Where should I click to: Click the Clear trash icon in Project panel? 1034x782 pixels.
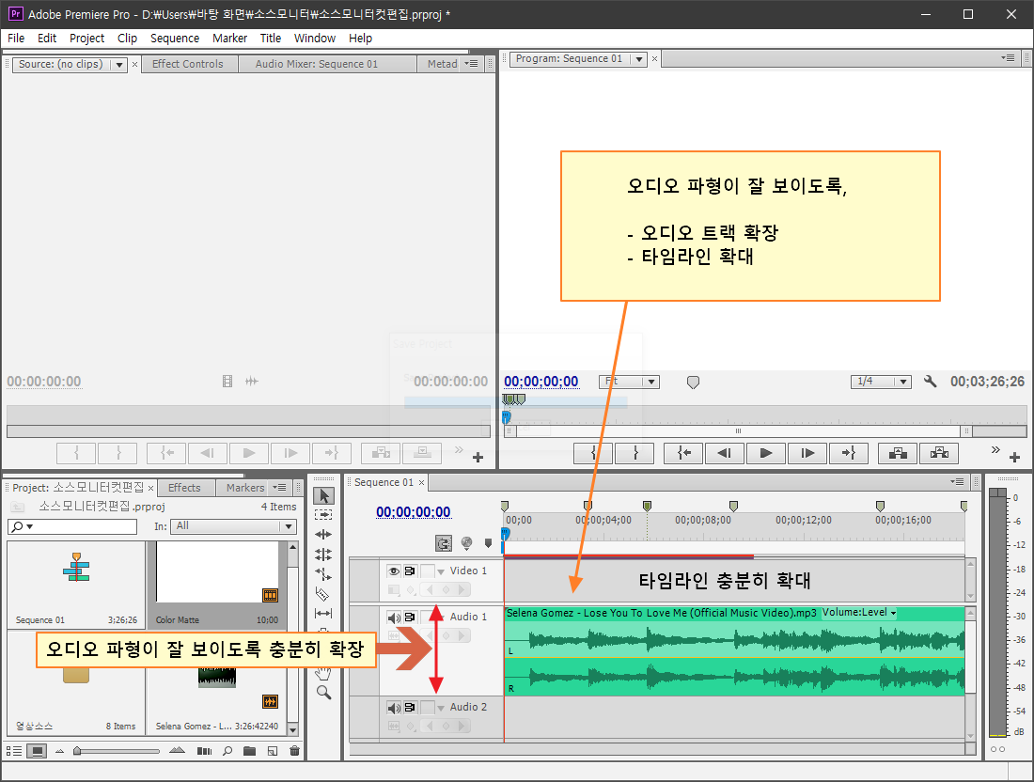coord(294,750)
